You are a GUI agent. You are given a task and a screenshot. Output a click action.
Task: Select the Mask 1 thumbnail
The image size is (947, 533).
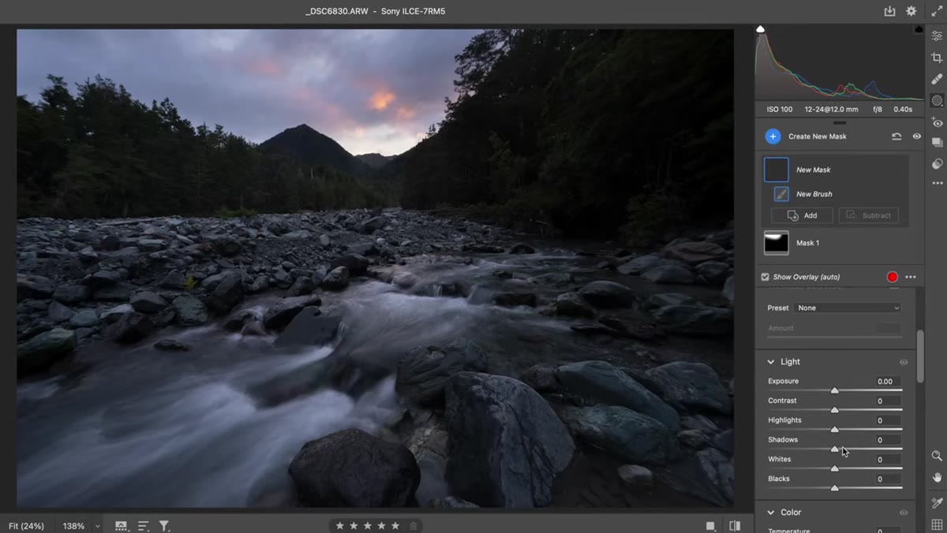tap(777, 243)
